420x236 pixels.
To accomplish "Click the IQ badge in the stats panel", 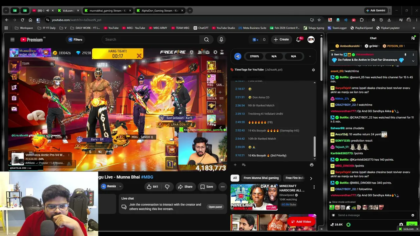I will pos(238,56).
